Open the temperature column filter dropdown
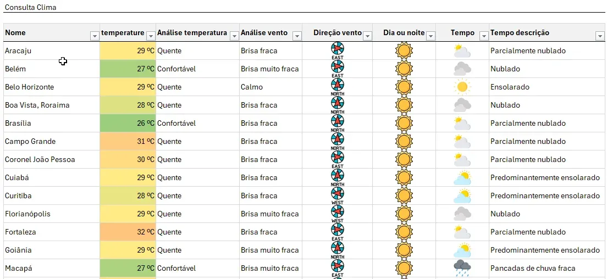607x279 pixels. click(x=151, y=36)
